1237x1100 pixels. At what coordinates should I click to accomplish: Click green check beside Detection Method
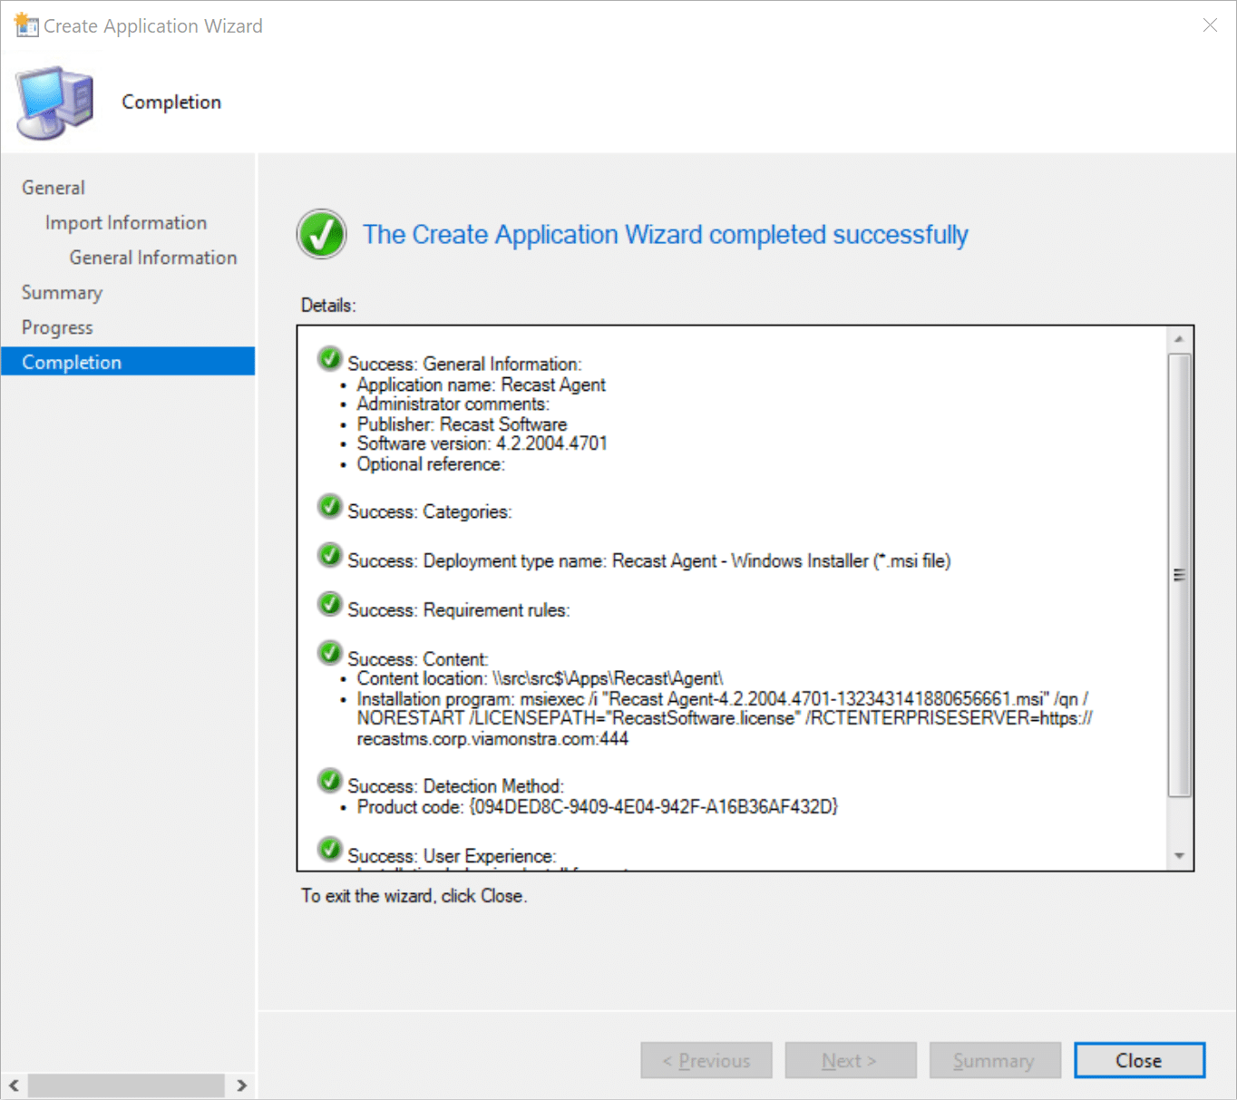(330, 781)
